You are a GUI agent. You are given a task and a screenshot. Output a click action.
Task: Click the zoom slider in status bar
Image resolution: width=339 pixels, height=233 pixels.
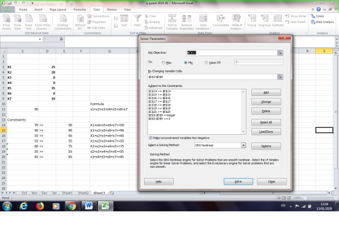click(320, 198)
